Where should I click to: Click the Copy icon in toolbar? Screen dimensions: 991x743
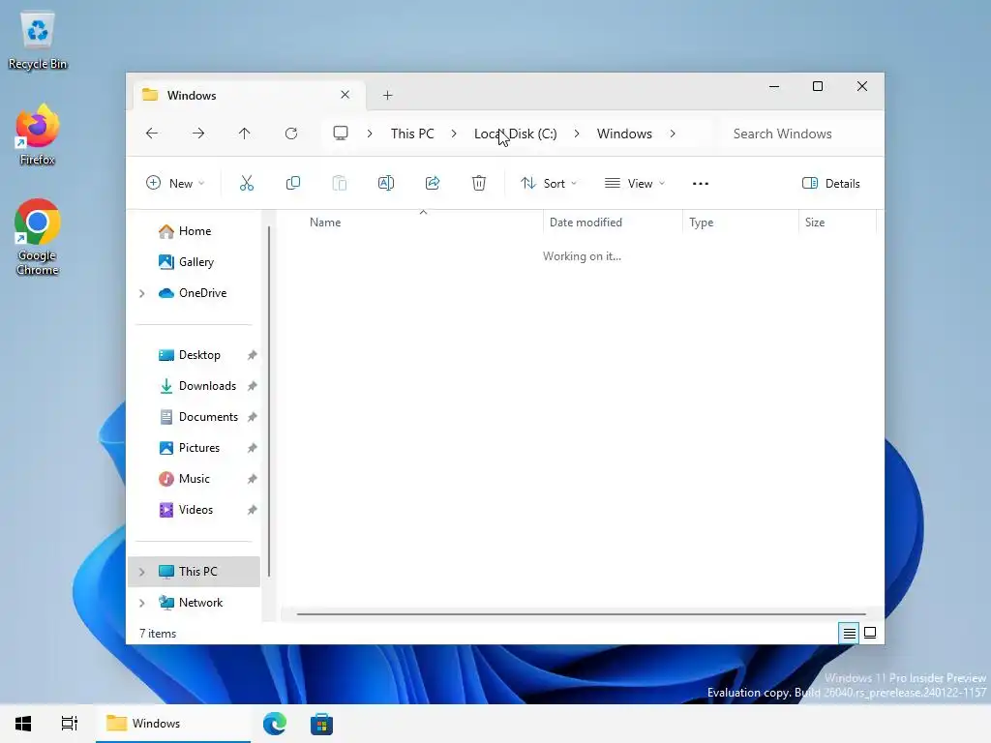pos(292,183)
